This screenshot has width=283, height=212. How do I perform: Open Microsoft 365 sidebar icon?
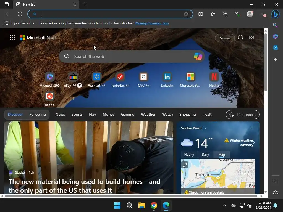click(x=275, y=36)
